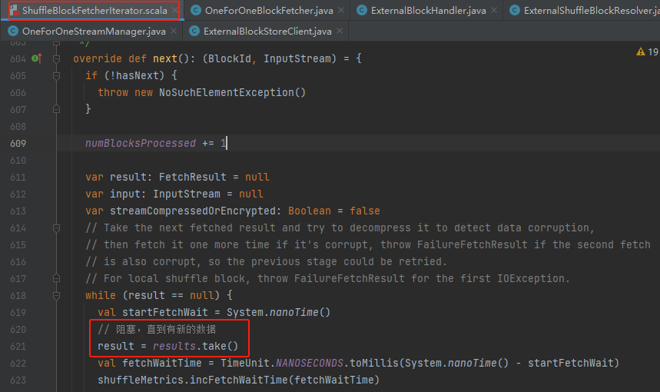Image resolution: width=660 pixels, height=392 pixels.
Task: Click the BlockId type on line 604
Action: point(230,58)
